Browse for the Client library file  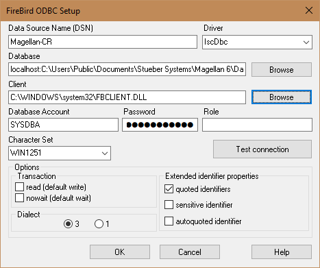pos(282,97)
